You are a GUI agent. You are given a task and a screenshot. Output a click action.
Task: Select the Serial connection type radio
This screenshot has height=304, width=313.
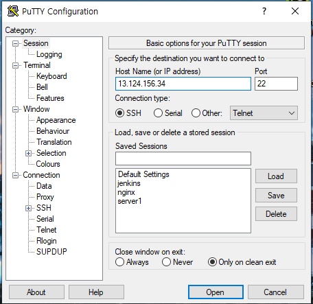tap(158, 113)
